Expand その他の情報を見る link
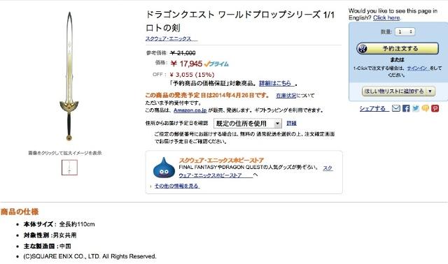Screen dimensions: 448x264 click(x=177, y=186)
